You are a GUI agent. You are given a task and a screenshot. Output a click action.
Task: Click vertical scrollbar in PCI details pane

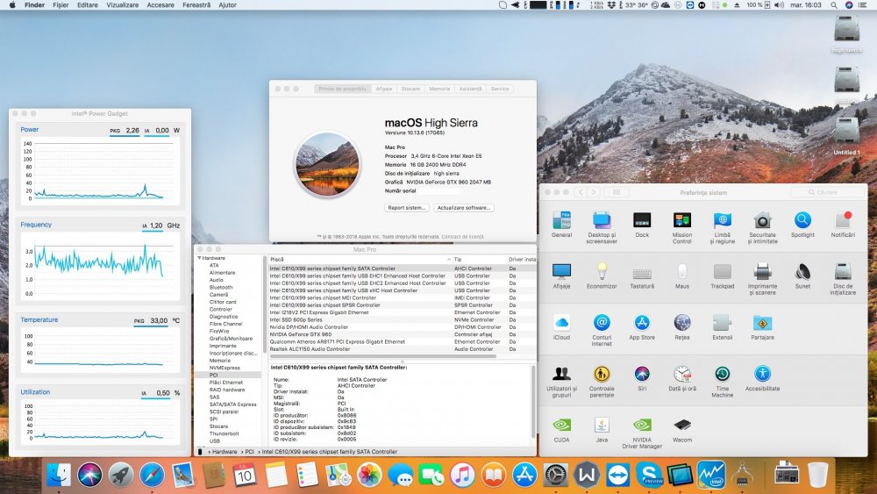(x=532, y=402)
